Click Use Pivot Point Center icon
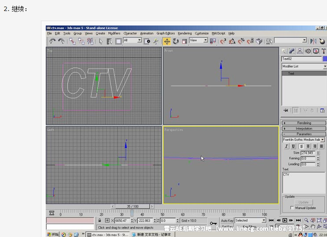Screen dimensions: 327x237 tap(213, 41)
